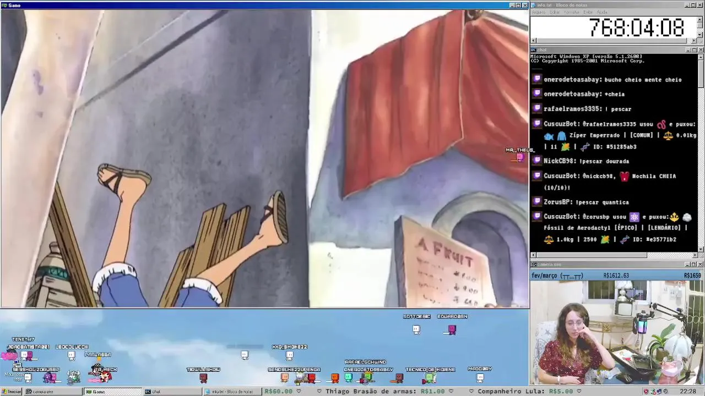705x396 pixels.
Task: Click the TECNICO_DE_HIGIENE avatar character
Action: pyautogui.click(x=430, y=378)
